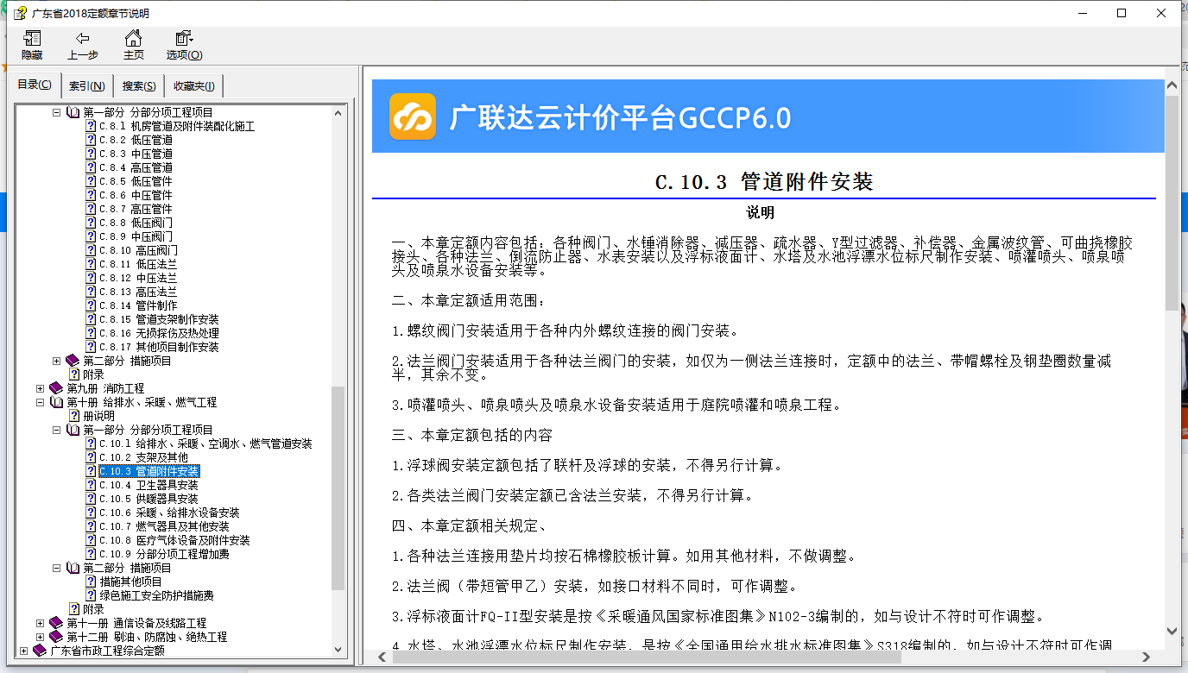Click the GCCP6.0 cloud logo icon

[x=413, y=116]
